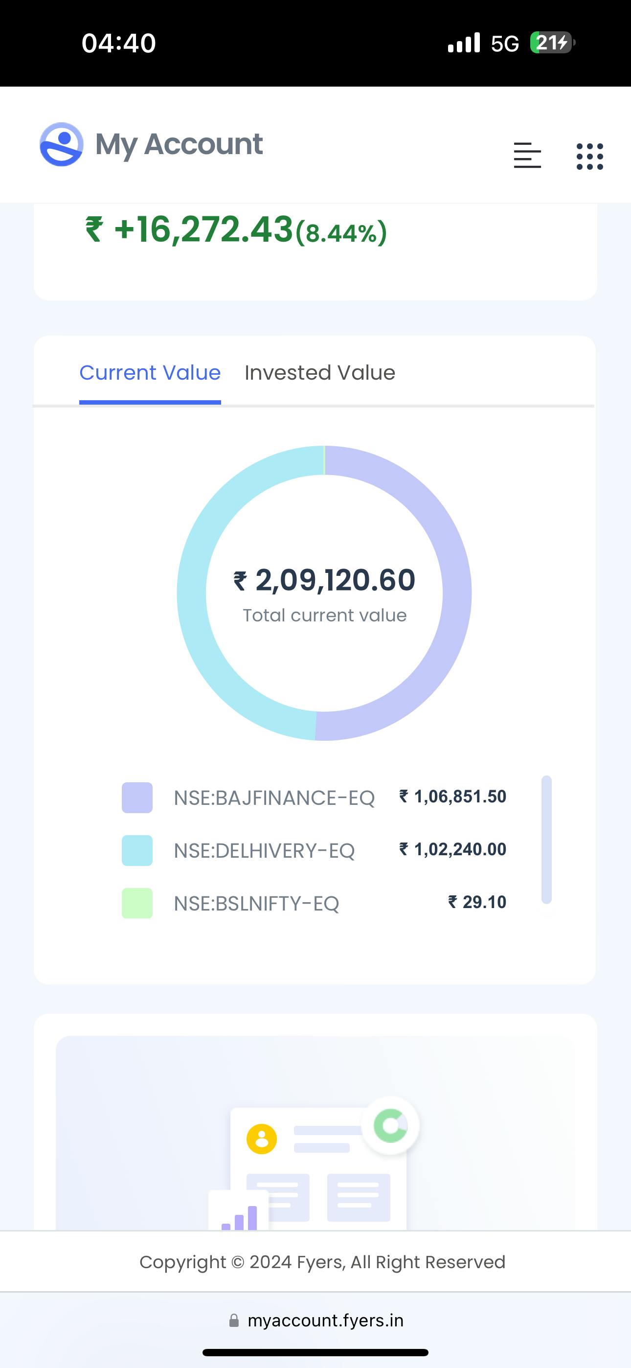Select the NSE:BSLNIFTY-EQ legend label

coord(256,903)
